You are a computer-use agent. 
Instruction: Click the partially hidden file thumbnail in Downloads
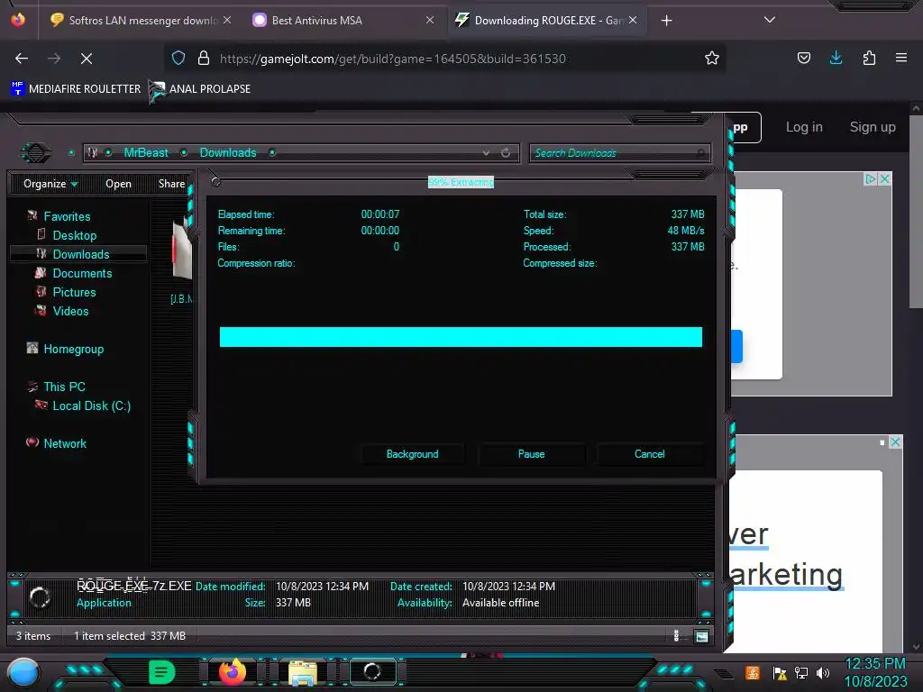pos(182,250)
